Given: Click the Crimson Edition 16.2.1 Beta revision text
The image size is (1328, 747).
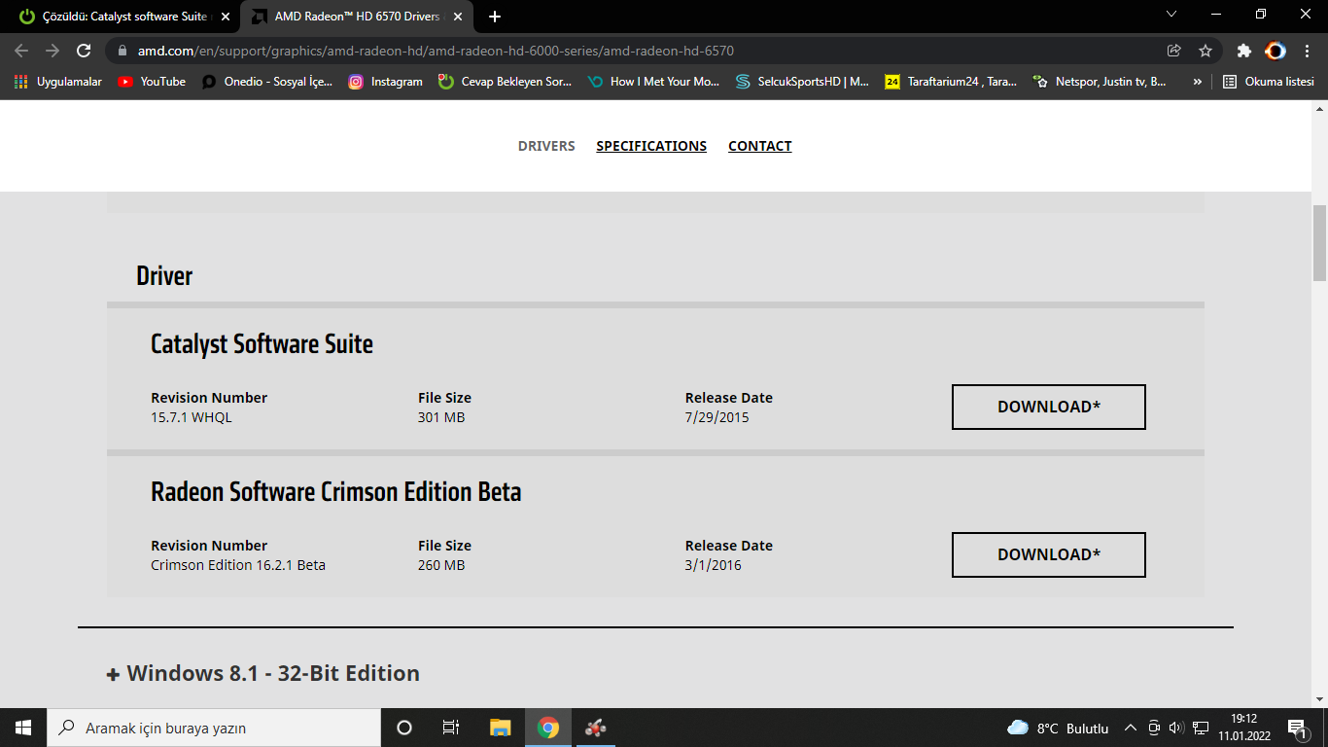Looking at the screenshot, I should click(238, 565).
